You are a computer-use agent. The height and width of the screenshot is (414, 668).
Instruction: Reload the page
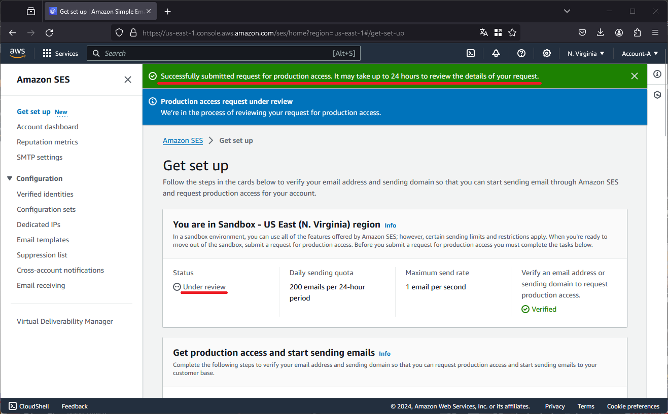click(49, 32)
